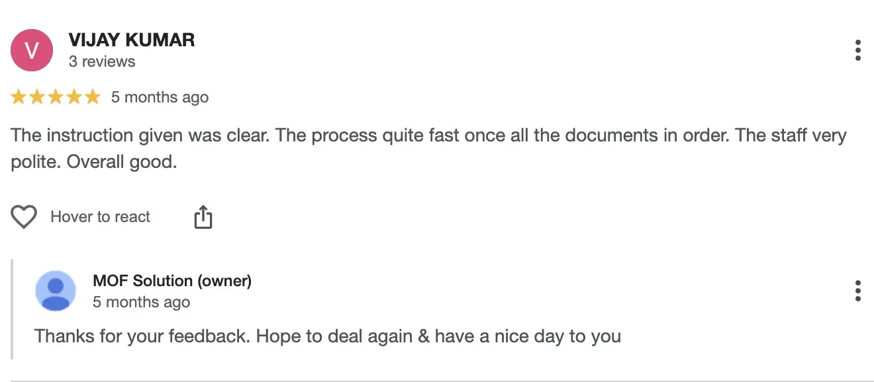Click the share icon under the review
The image size is (874, 382).
pyautogui.click(x=203, y=217)
